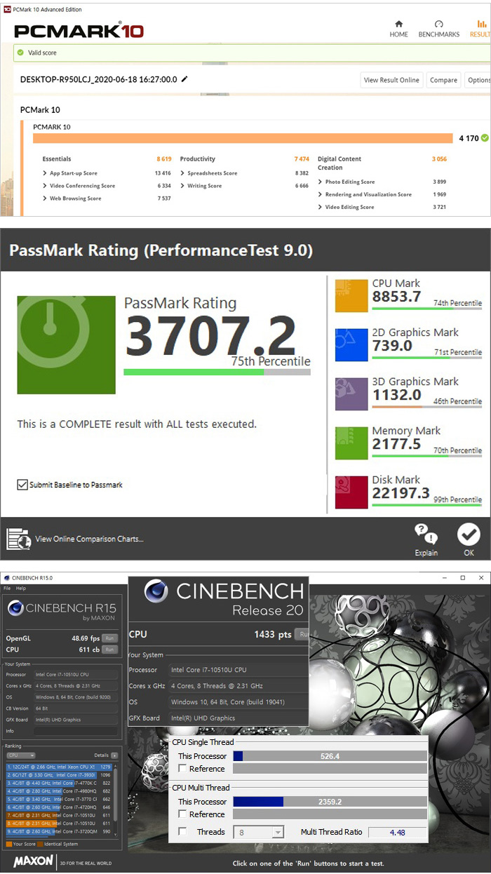The width and height of the screenshot is (491, 874).
Task: Open the File menu in Cinebench R15
Action: [x=7, y=588]
